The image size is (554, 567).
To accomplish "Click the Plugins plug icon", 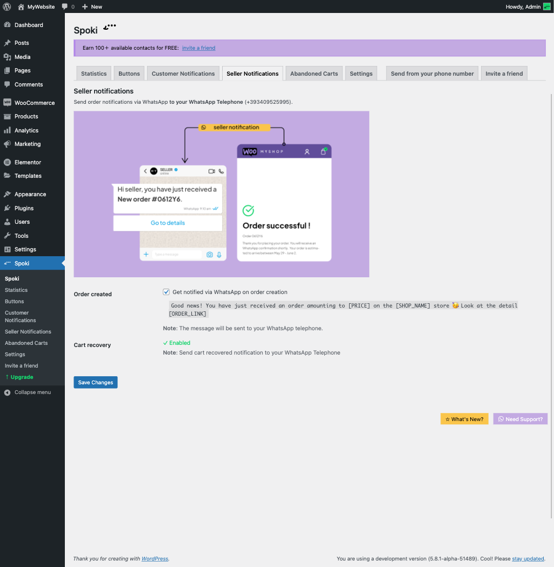I will tap(7, 208).
